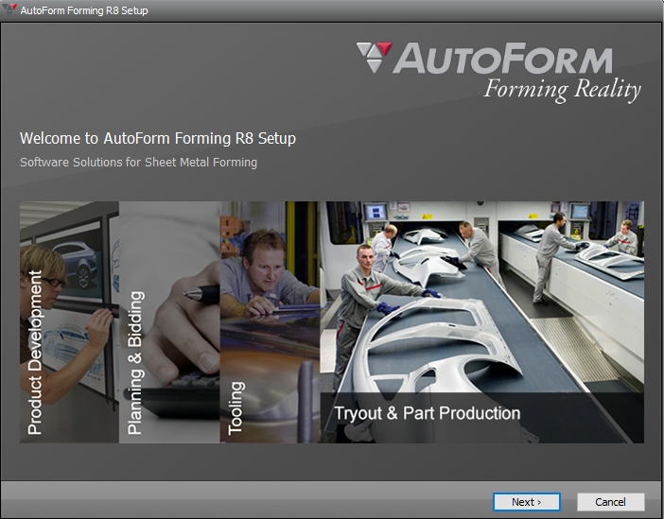This screenshot has height=519, width=664.
Task: Click the AutoForm triangle logo emblem
Action: pos(375,57)
